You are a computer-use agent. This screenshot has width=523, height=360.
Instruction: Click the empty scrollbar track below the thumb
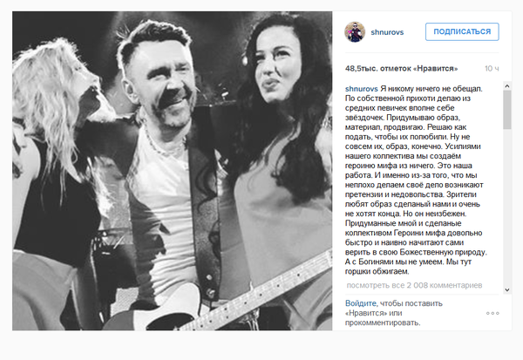click(507, 207)
